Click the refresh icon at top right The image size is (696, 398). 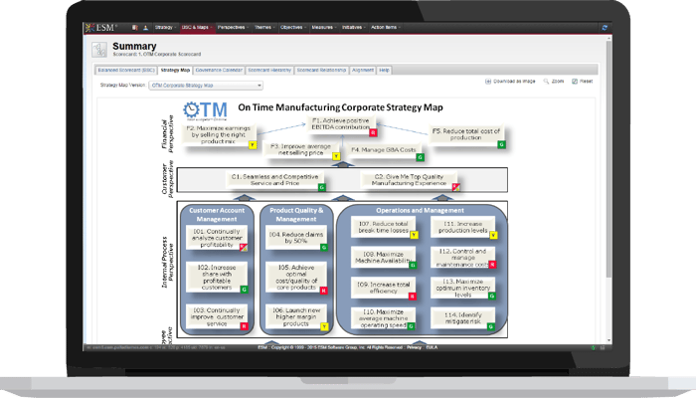pyautogui.click(x=605, y=28)
